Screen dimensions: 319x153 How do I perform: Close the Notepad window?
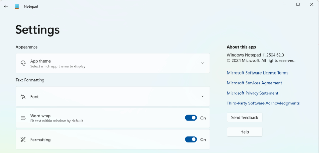coord(312,4)
